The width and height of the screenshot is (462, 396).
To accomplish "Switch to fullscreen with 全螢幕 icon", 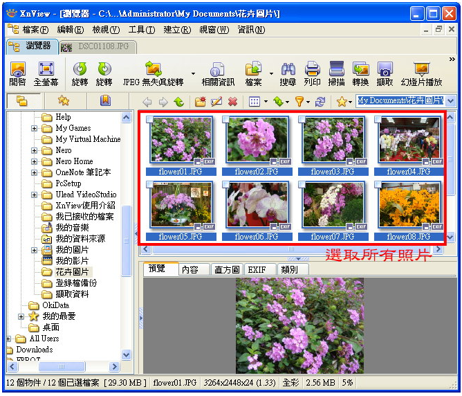I will pos(46,73).
